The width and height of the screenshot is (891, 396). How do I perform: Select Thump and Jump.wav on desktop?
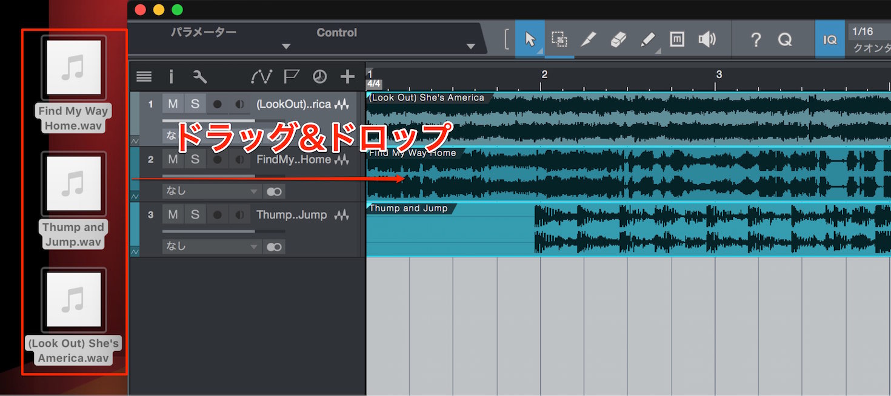[73, 200]
